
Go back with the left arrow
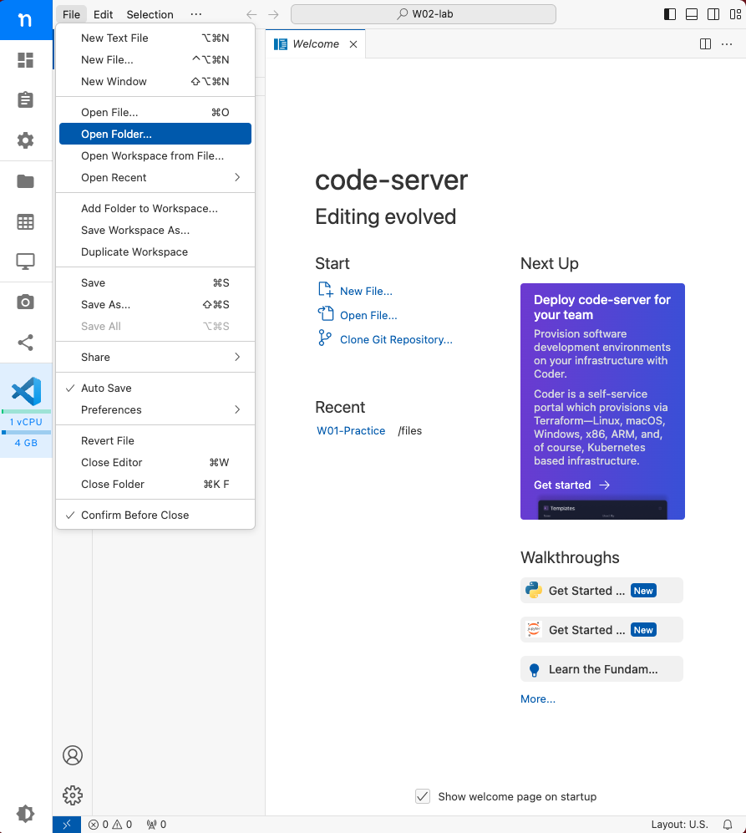251,14
